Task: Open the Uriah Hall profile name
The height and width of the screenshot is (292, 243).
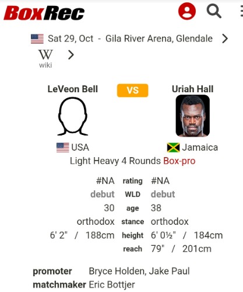Action: click(x=192, y=89)
